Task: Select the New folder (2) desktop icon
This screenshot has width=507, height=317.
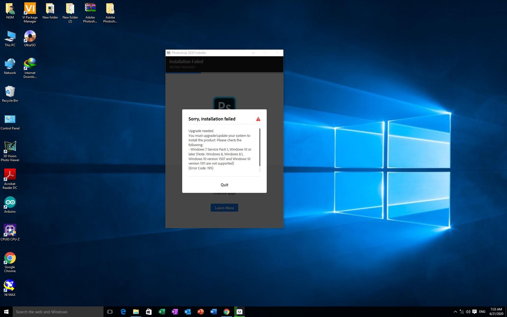Action: click(70, 13)
